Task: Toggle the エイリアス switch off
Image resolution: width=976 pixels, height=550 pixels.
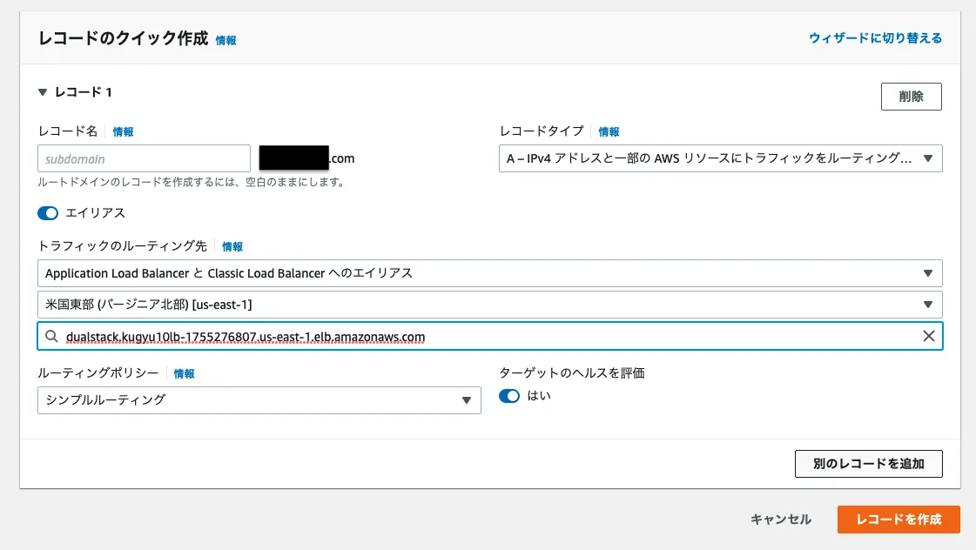Action: pyautogui.click(x=48, y=213)
